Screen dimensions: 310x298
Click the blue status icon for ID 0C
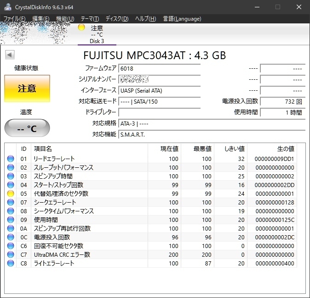11,237
